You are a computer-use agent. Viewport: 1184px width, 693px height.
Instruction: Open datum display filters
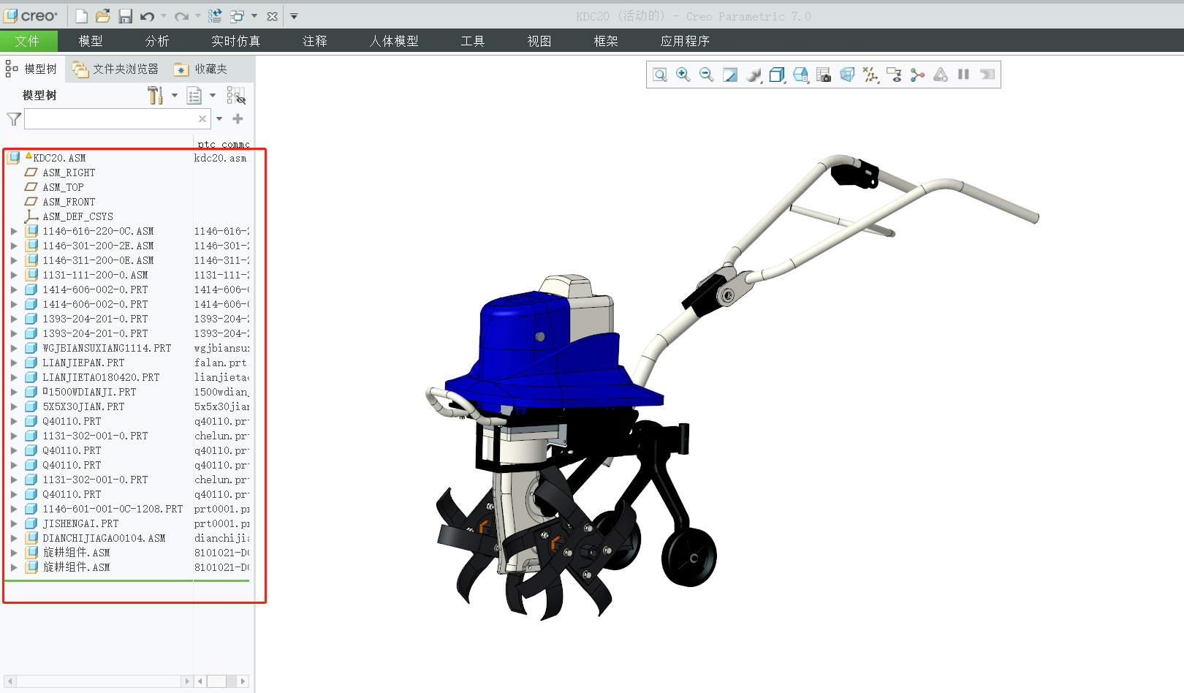[870, 75]
